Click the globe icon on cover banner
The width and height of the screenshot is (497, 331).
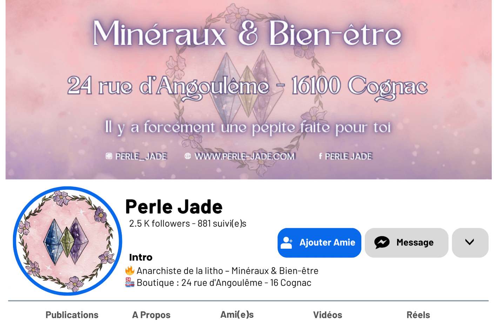tap(188, 156)
